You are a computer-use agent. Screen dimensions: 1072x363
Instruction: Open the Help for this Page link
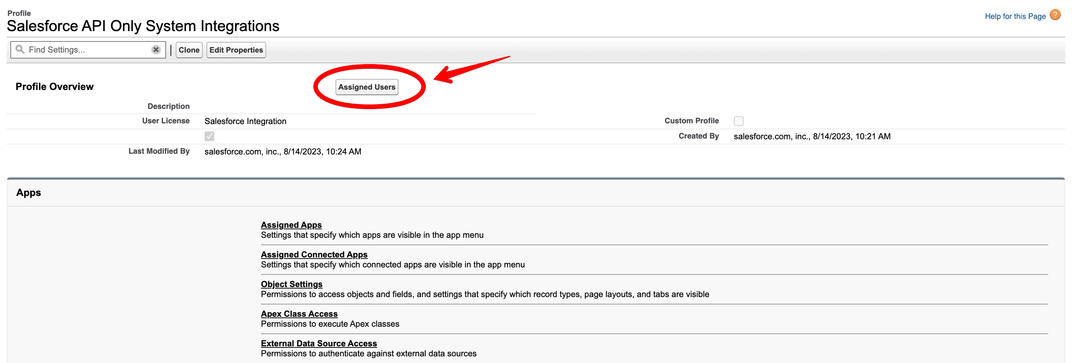[1015, 16]
